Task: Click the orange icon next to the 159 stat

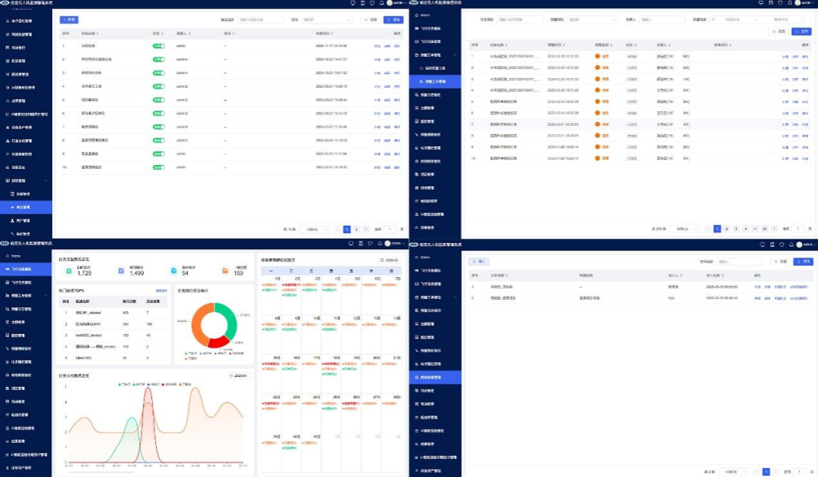Action: click(x=226, y=271)
